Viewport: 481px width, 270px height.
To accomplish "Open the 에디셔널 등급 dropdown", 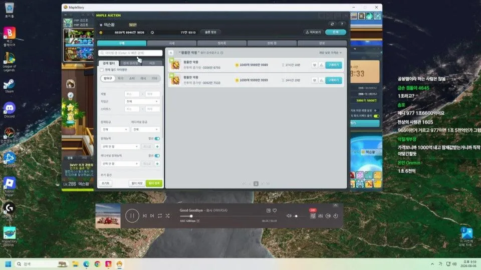I will click(x=145, y=129).
